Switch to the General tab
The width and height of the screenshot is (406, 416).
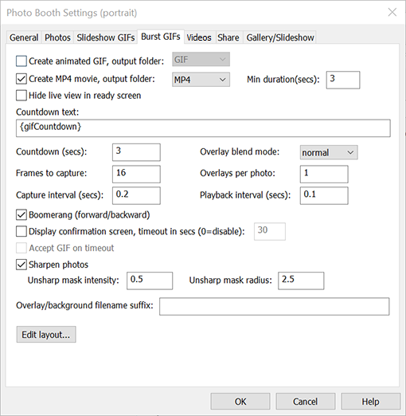click(x=24, y=37)
